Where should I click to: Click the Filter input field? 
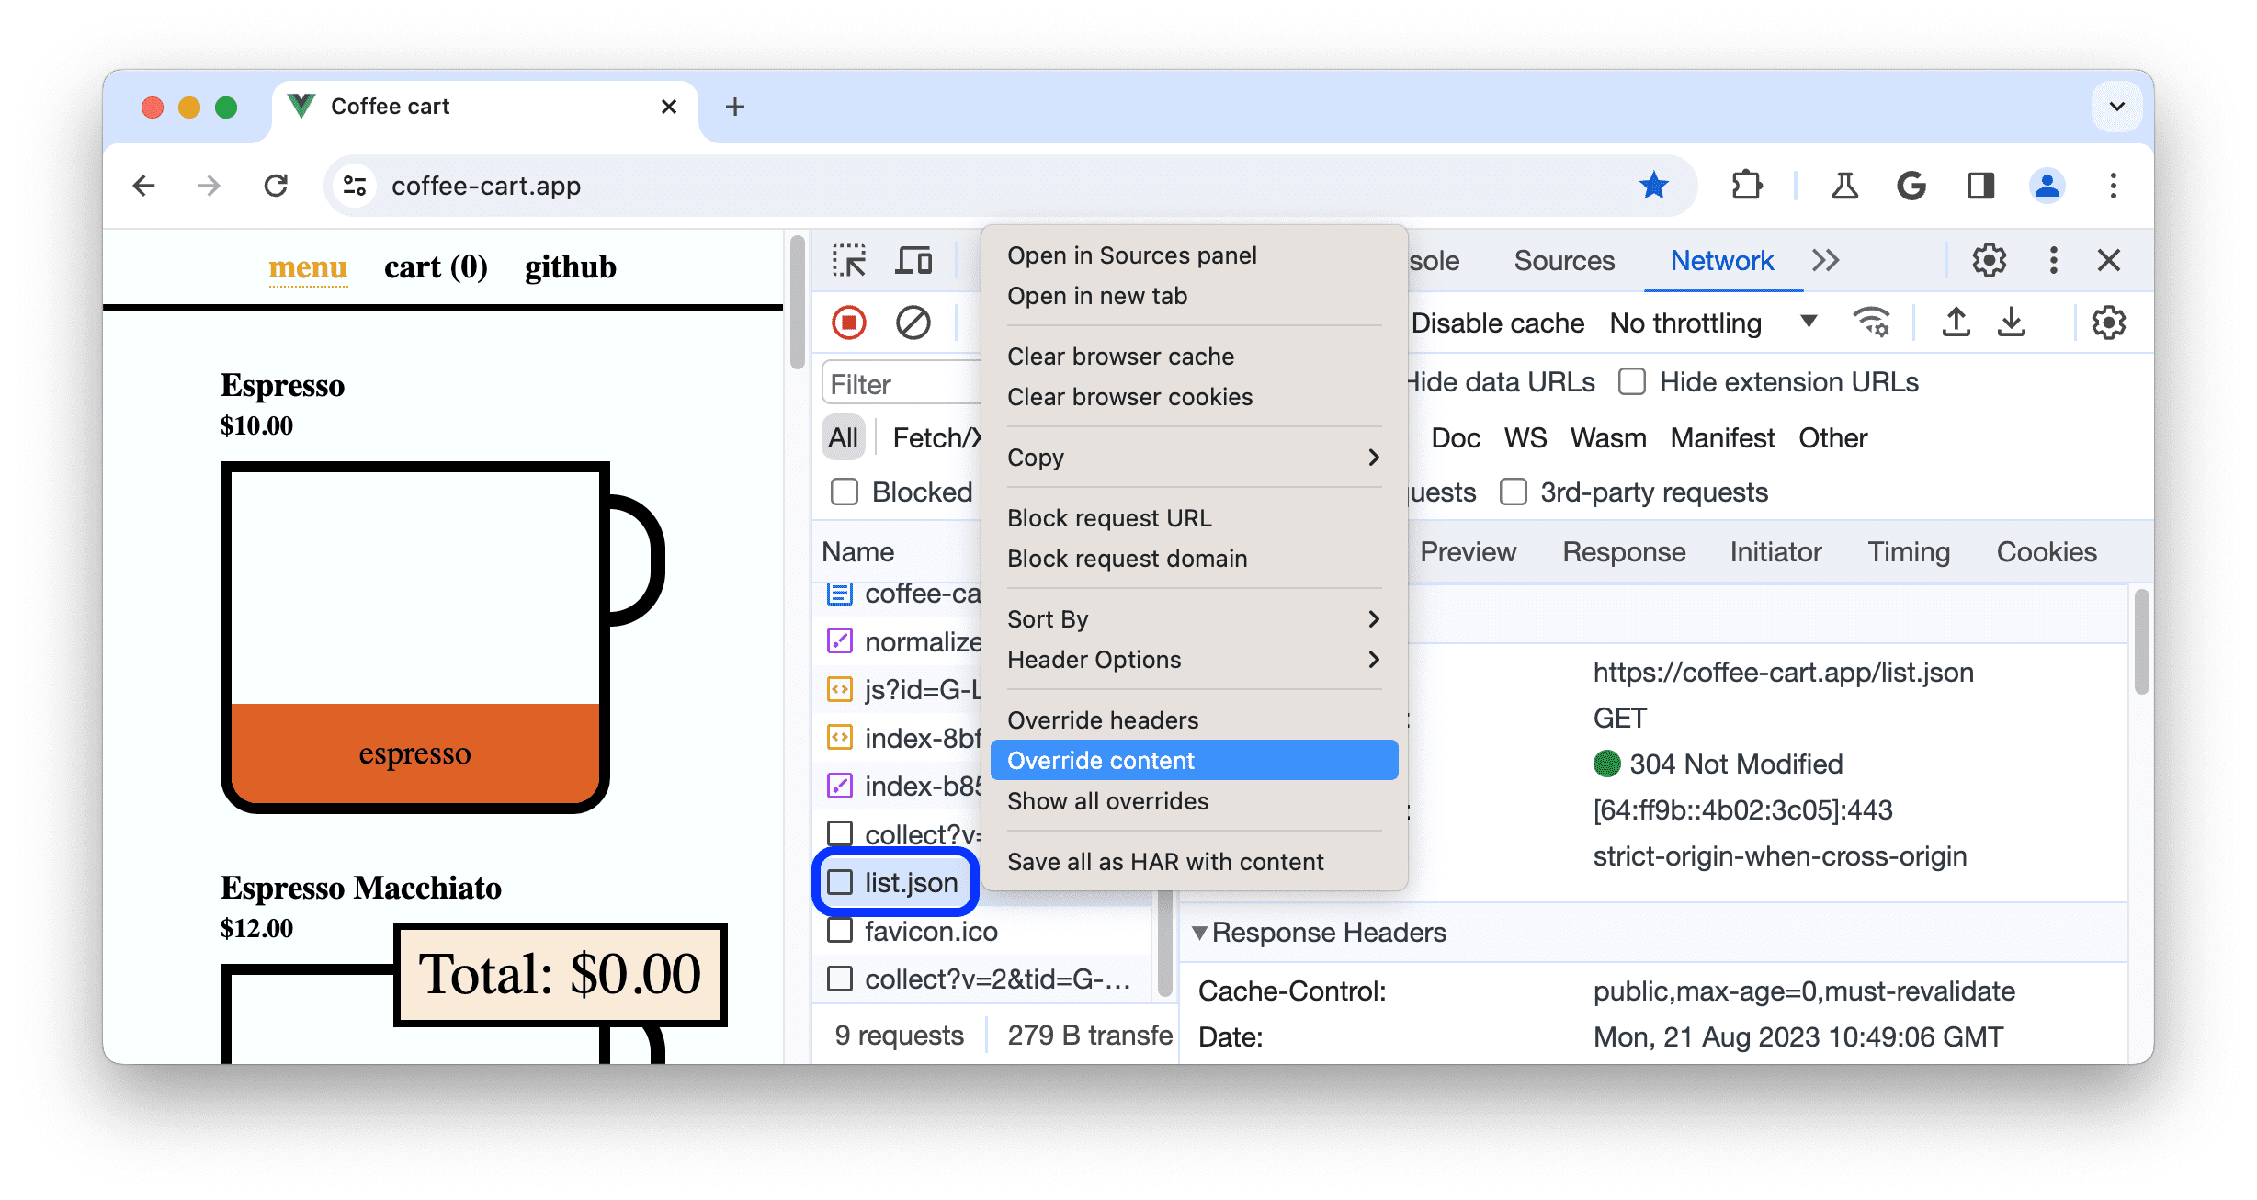(x=903, y=383)
